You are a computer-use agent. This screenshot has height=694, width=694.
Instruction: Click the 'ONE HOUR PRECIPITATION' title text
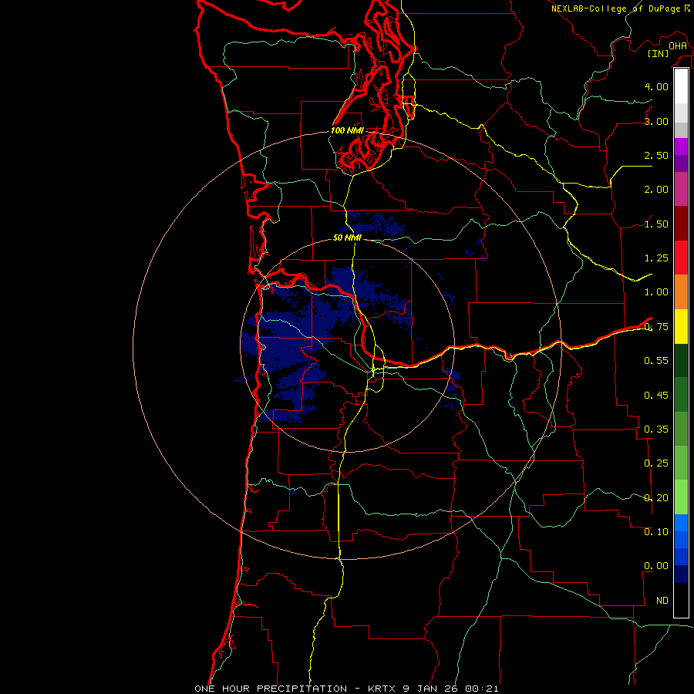point(271,689)
